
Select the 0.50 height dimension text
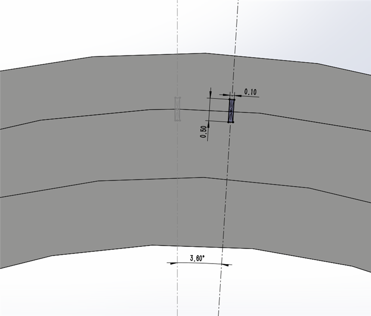point(203,132)
